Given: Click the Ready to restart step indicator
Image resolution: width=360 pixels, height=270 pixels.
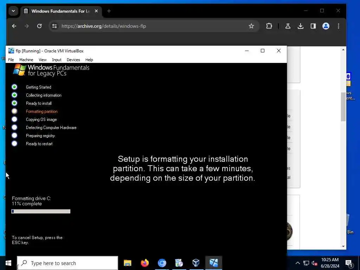Looking at the screenshot, I should (x=14, y=144).
